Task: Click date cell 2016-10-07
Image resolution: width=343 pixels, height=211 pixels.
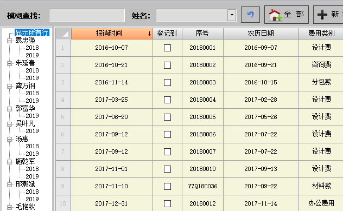Action: coord(112,48)
